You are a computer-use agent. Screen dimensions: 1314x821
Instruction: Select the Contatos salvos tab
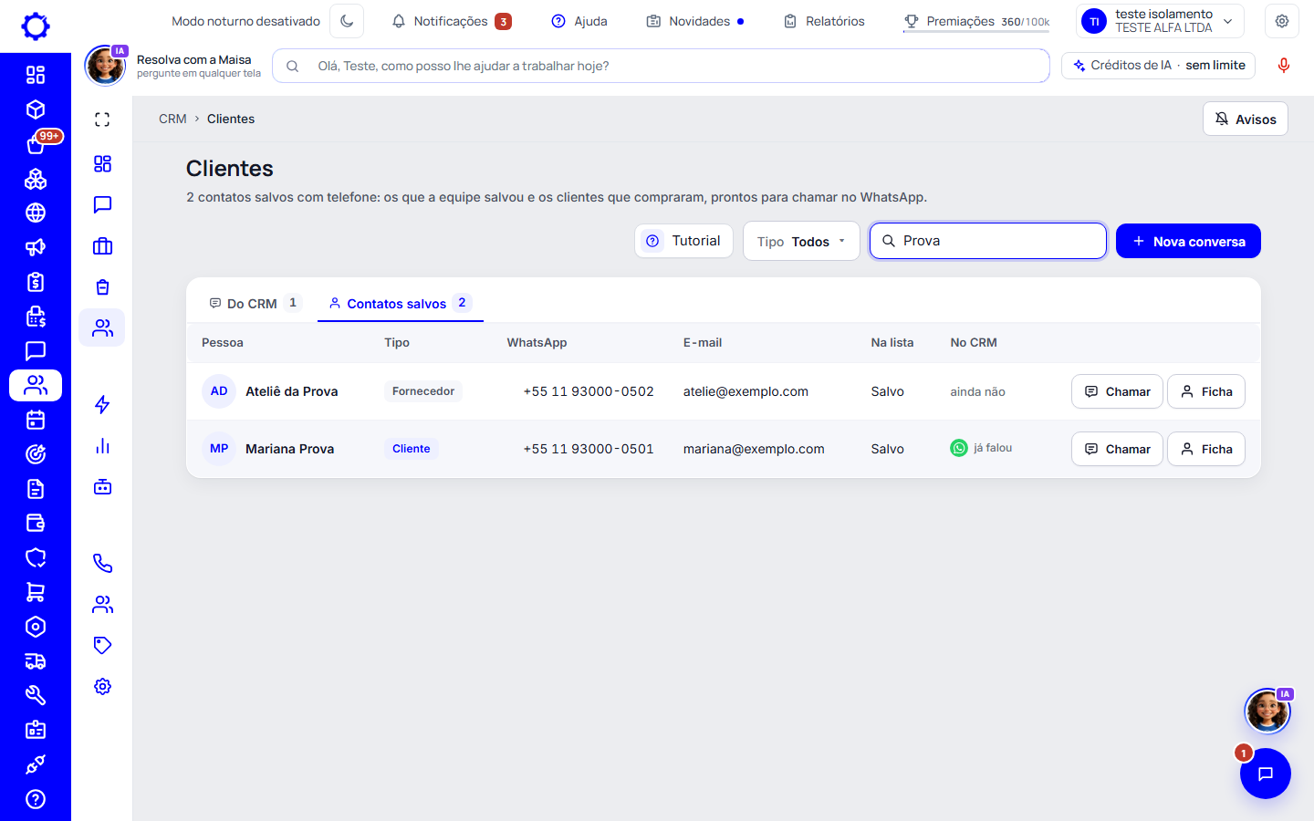[x=400, y=303]
